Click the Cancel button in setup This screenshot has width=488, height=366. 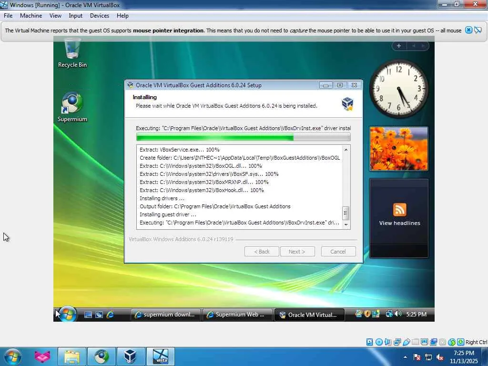tap(338, 252)
